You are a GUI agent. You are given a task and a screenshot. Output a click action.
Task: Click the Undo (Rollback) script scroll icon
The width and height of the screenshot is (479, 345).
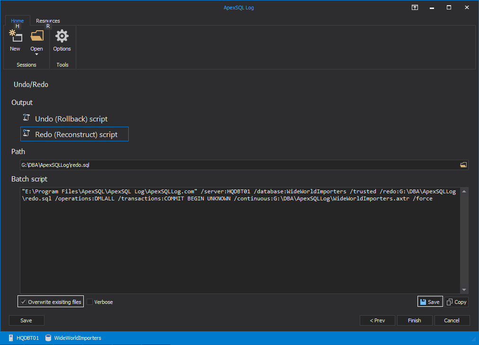tap(27, 117)
